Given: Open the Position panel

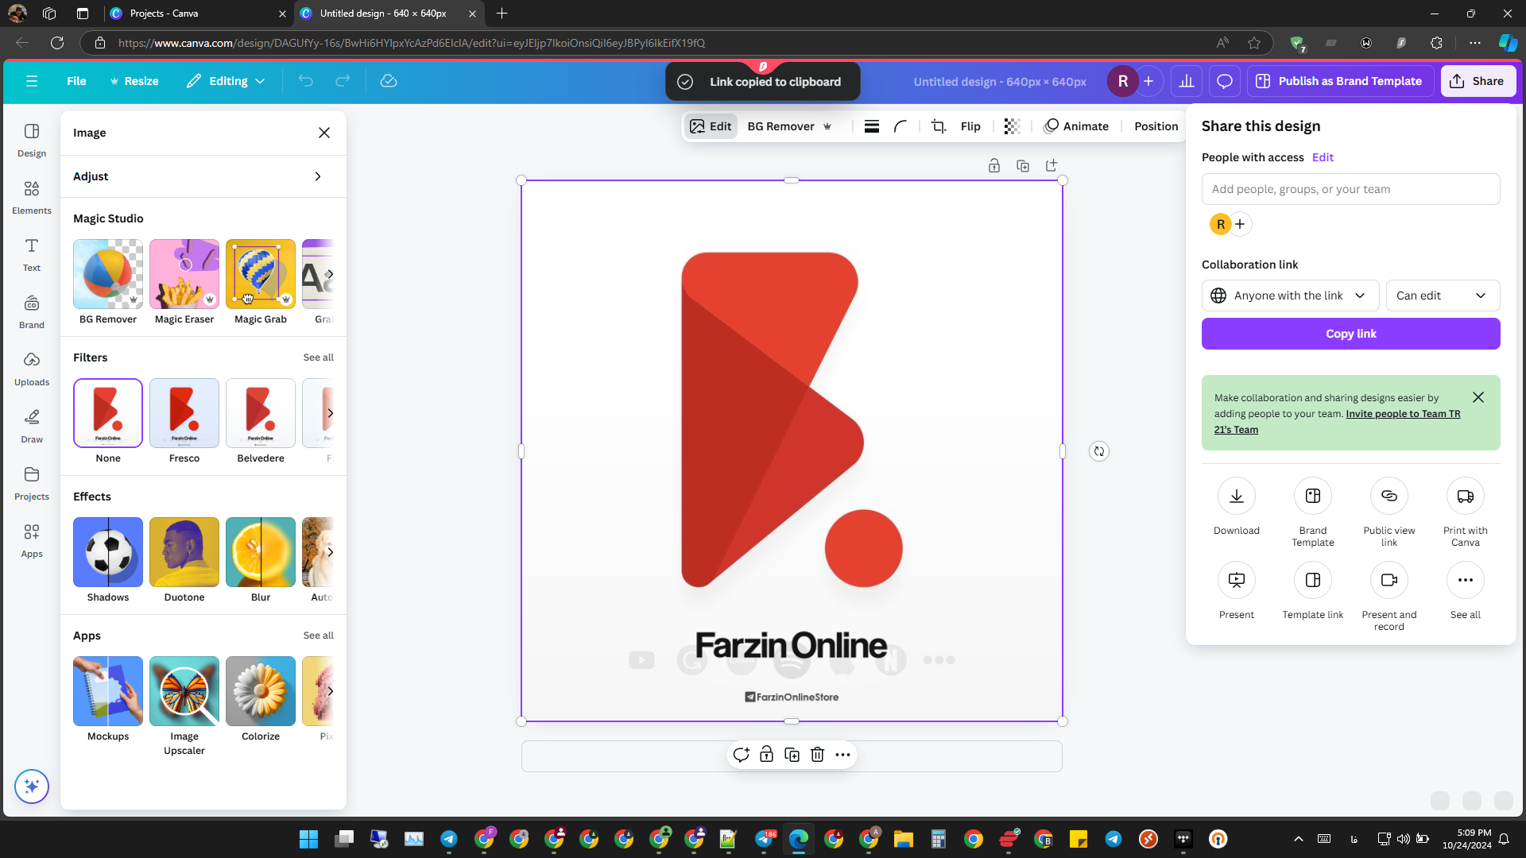Looking at the screenshot, I should coord(1156,126).
